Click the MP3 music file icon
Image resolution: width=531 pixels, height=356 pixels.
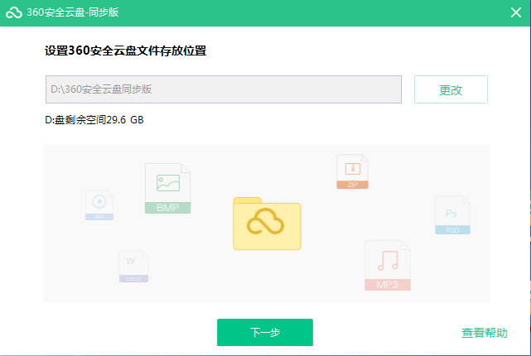388,266
